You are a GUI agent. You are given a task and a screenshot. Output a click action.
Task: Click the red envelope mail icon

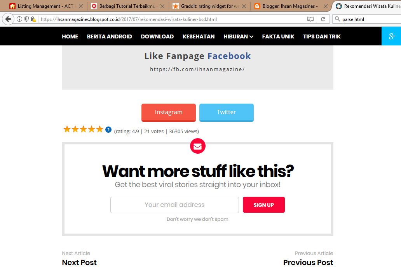coord(198,146)
